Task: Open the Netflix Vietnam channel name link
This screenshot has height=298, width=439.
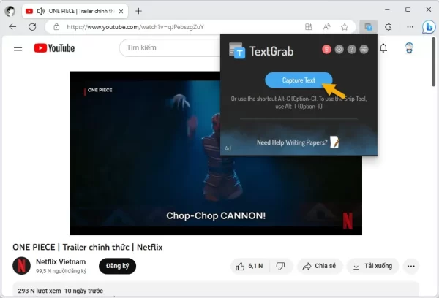Action: pos(61,262)
